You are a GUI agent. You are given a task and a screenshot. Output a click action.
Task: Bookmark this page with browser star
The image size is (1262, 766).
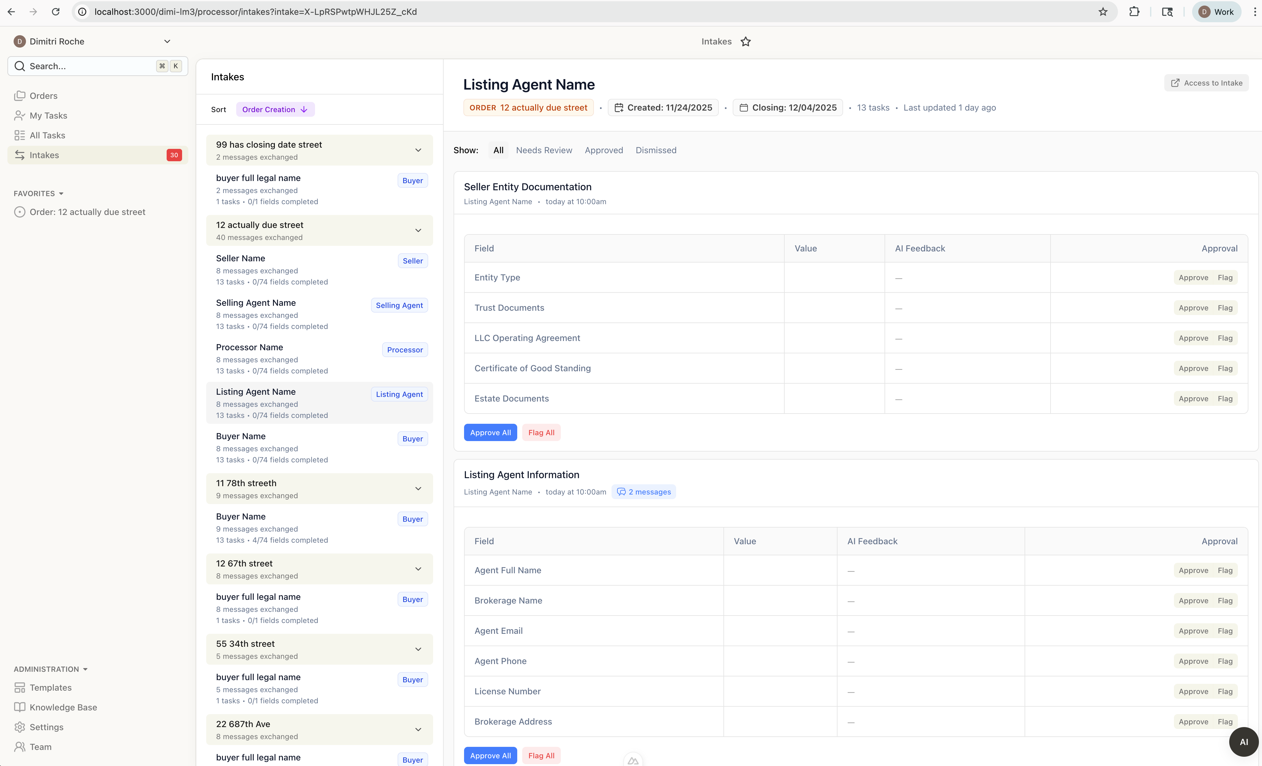(1103, 12)
